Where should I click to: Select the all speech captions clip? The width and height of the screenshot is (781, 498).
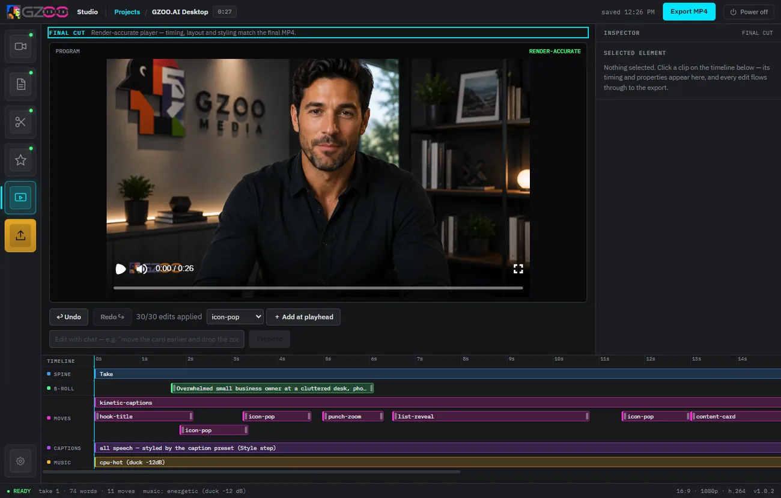pyautogui.click(x=437, y=448)
